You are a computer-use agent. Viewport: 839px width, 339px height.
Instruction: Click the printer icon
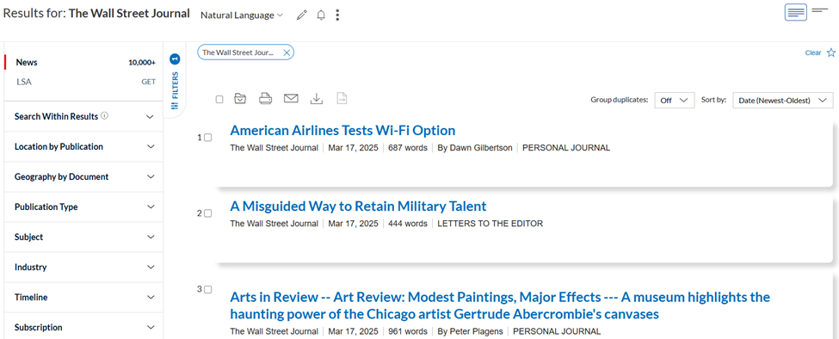click(265, 98)
